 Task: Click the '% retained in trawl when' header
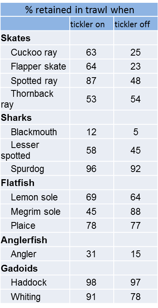pos(79,10)
